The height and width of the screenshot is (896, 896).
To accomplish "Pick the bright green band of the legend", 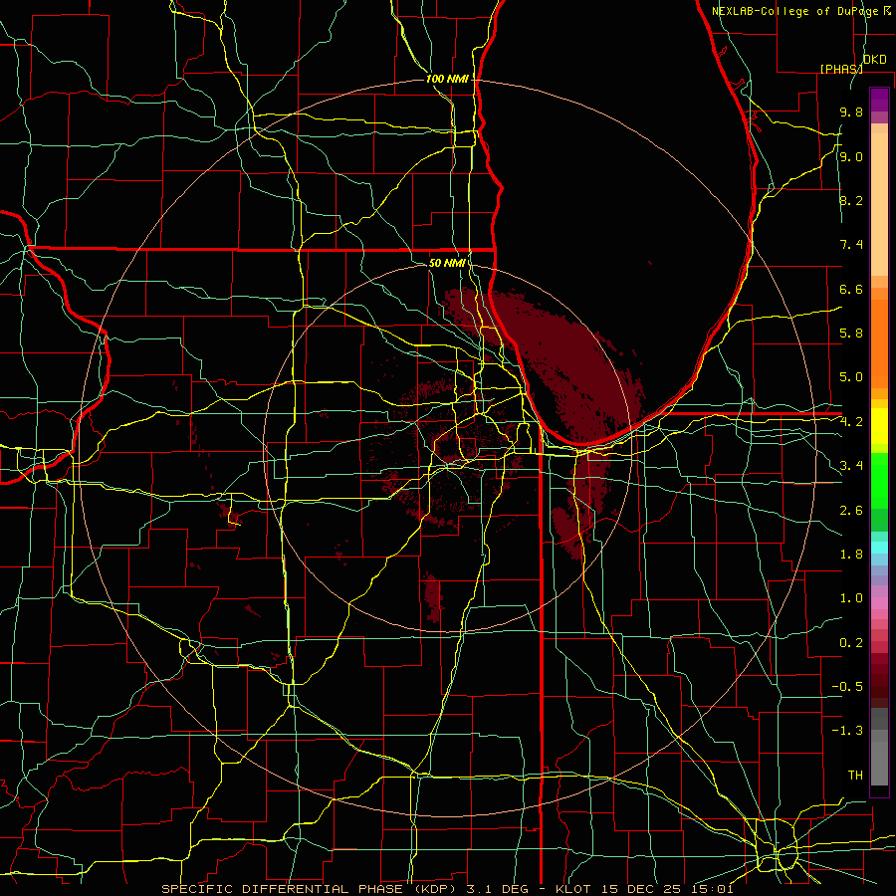I will (879, 481).
